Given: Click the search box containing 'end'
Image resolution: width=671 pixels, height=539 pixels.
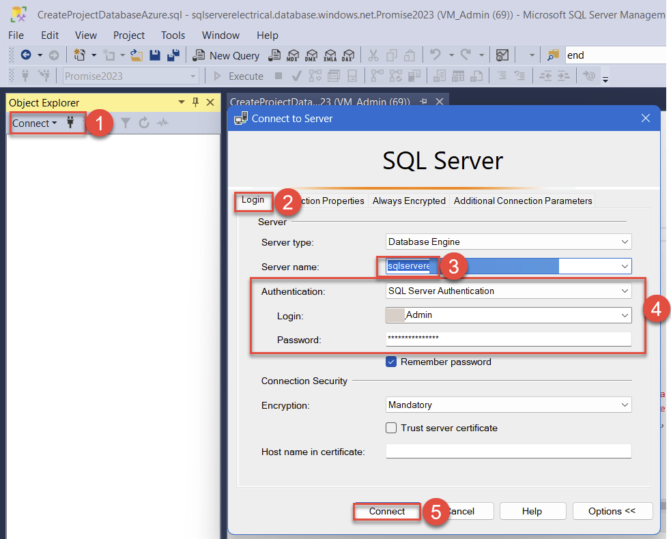Looking at the screenshot, I should pyautogui.click(x=615, y=55).
